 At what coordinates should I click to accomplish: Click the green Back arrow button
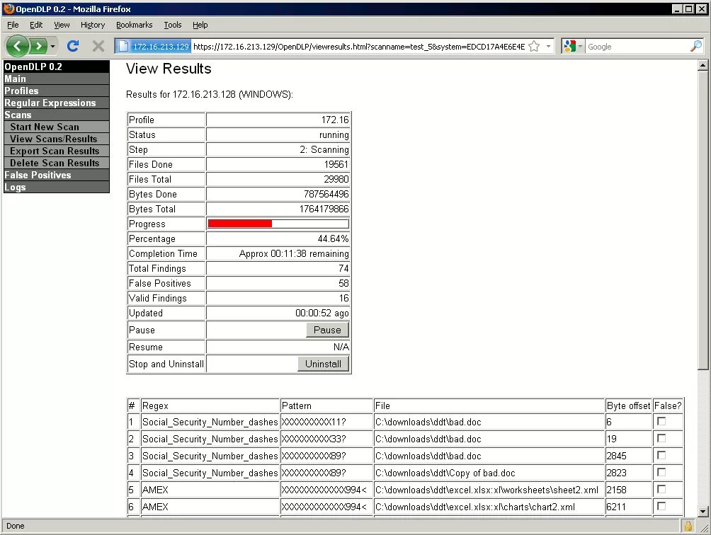pos(17,46)
